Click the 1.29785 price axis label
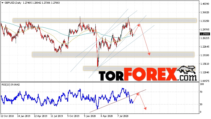This screenshot has width=211, height=119. (x=204, y=30)
